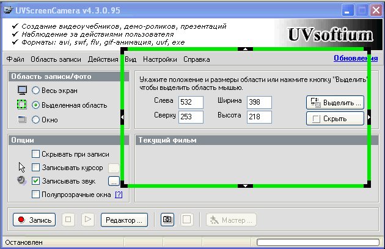Click the disabled square button after camera
Viewport: 385px width, 249px height.
(186, 219)
